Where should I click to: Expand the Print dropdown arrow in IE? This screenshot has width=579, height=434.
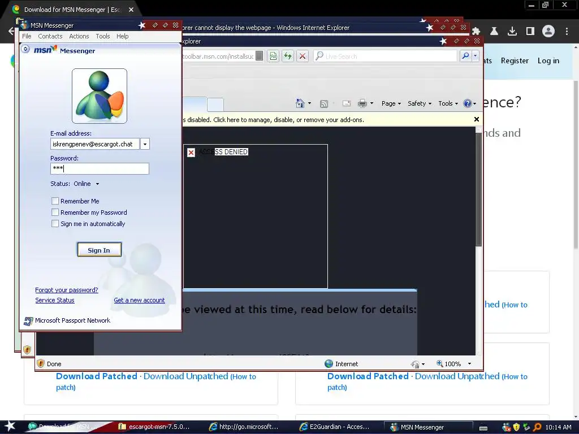pos(372,104)
